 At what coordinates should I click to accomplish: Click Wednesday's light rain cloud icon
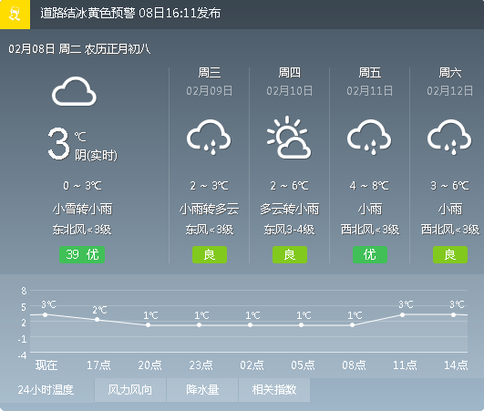click(x=209, y=138)
